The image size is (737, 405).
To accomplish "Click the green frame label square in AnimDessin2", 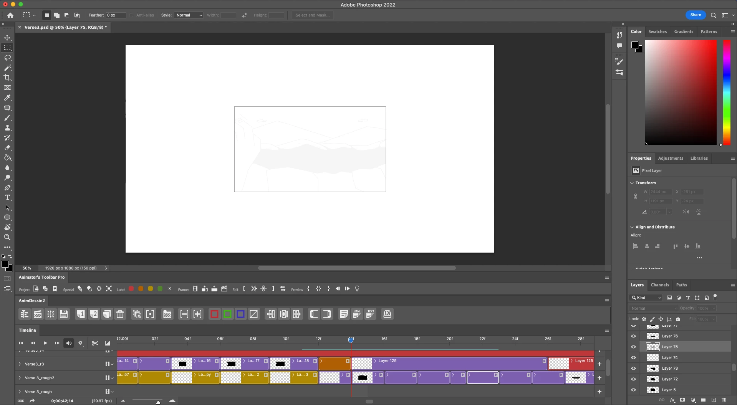I will 227,314.
